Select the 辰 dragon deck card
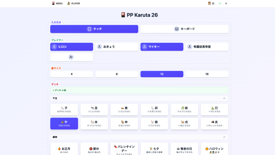The width and height of the screenshot is (275, 155). point(184,110)
